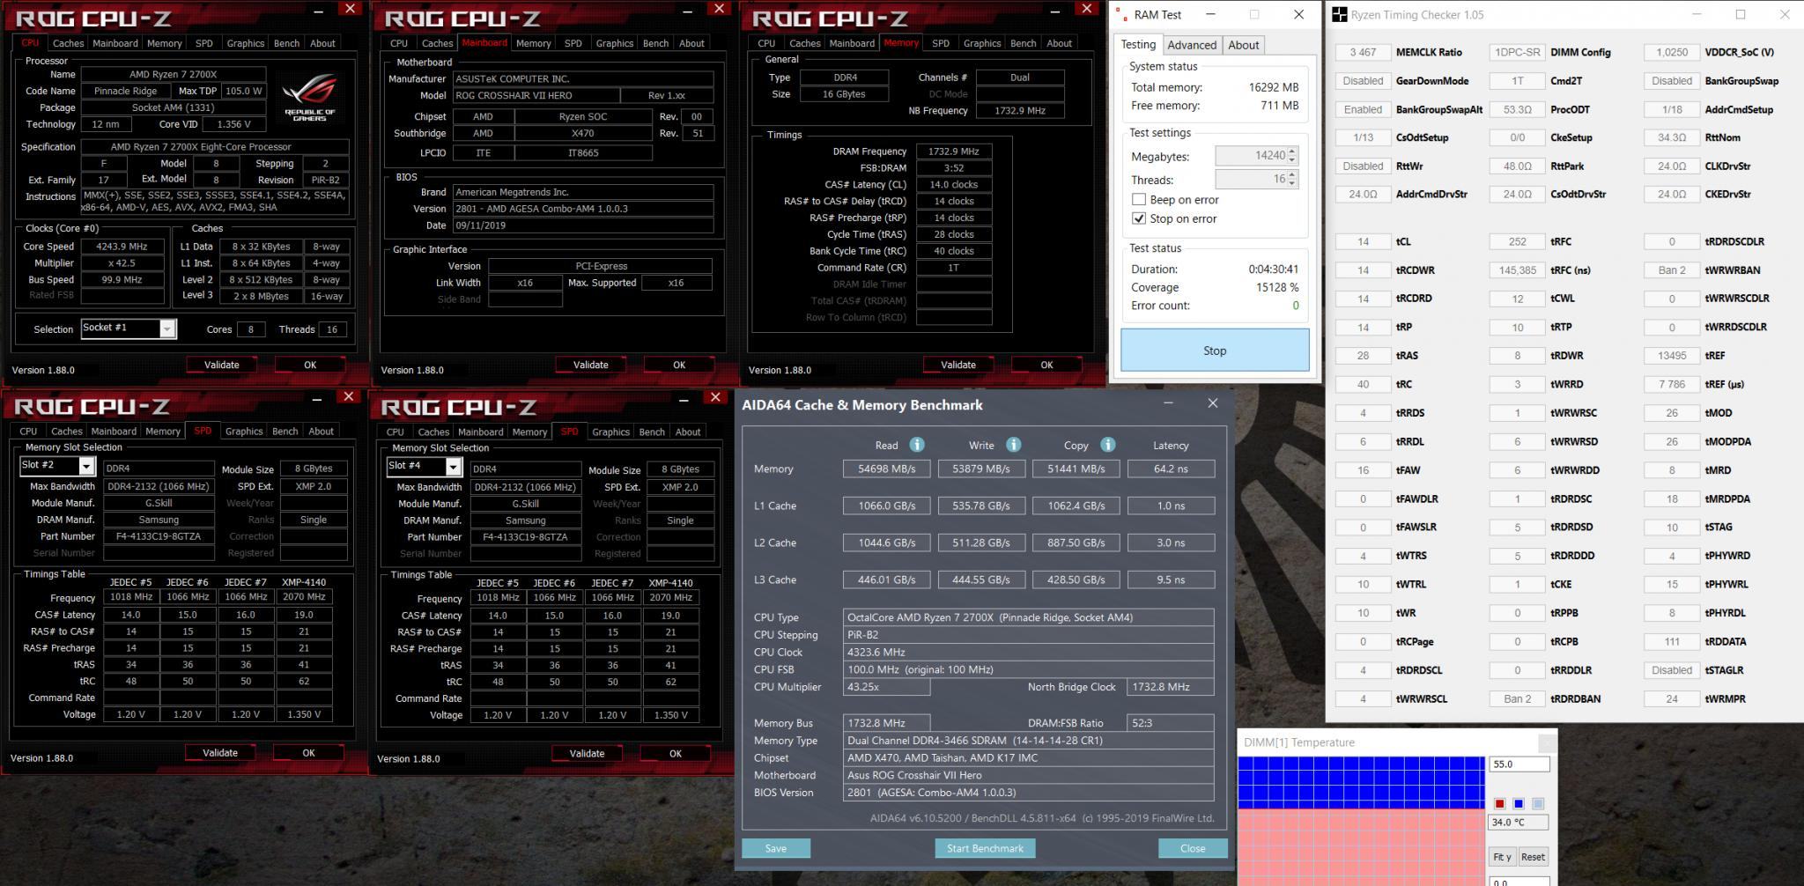Click the tREF value 13495

click(1672, 356)
